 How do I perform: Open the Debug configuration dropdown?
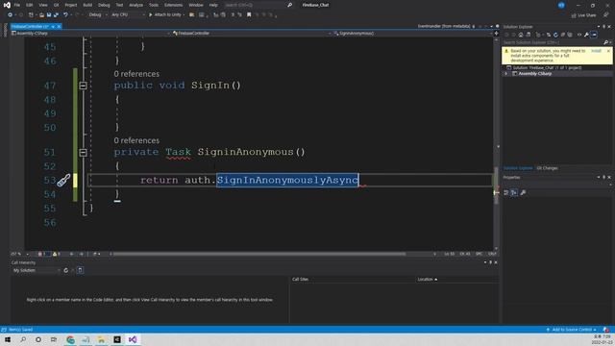97,15
